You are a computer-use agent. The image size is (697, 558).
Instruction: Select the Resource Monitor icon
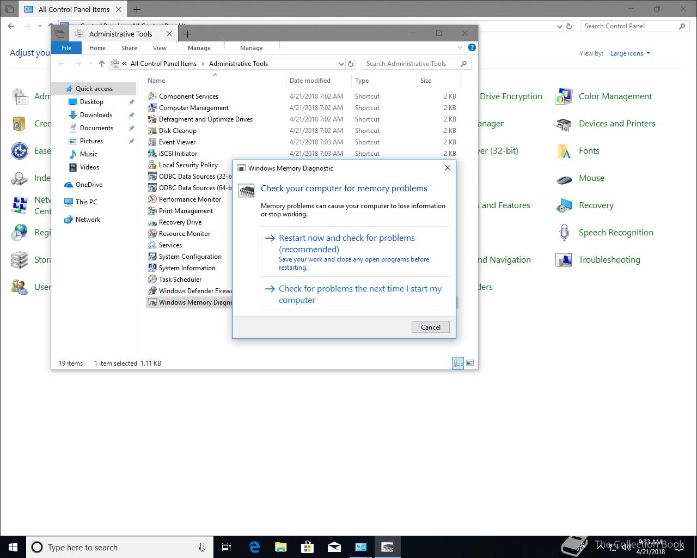(x=152, y=234)
